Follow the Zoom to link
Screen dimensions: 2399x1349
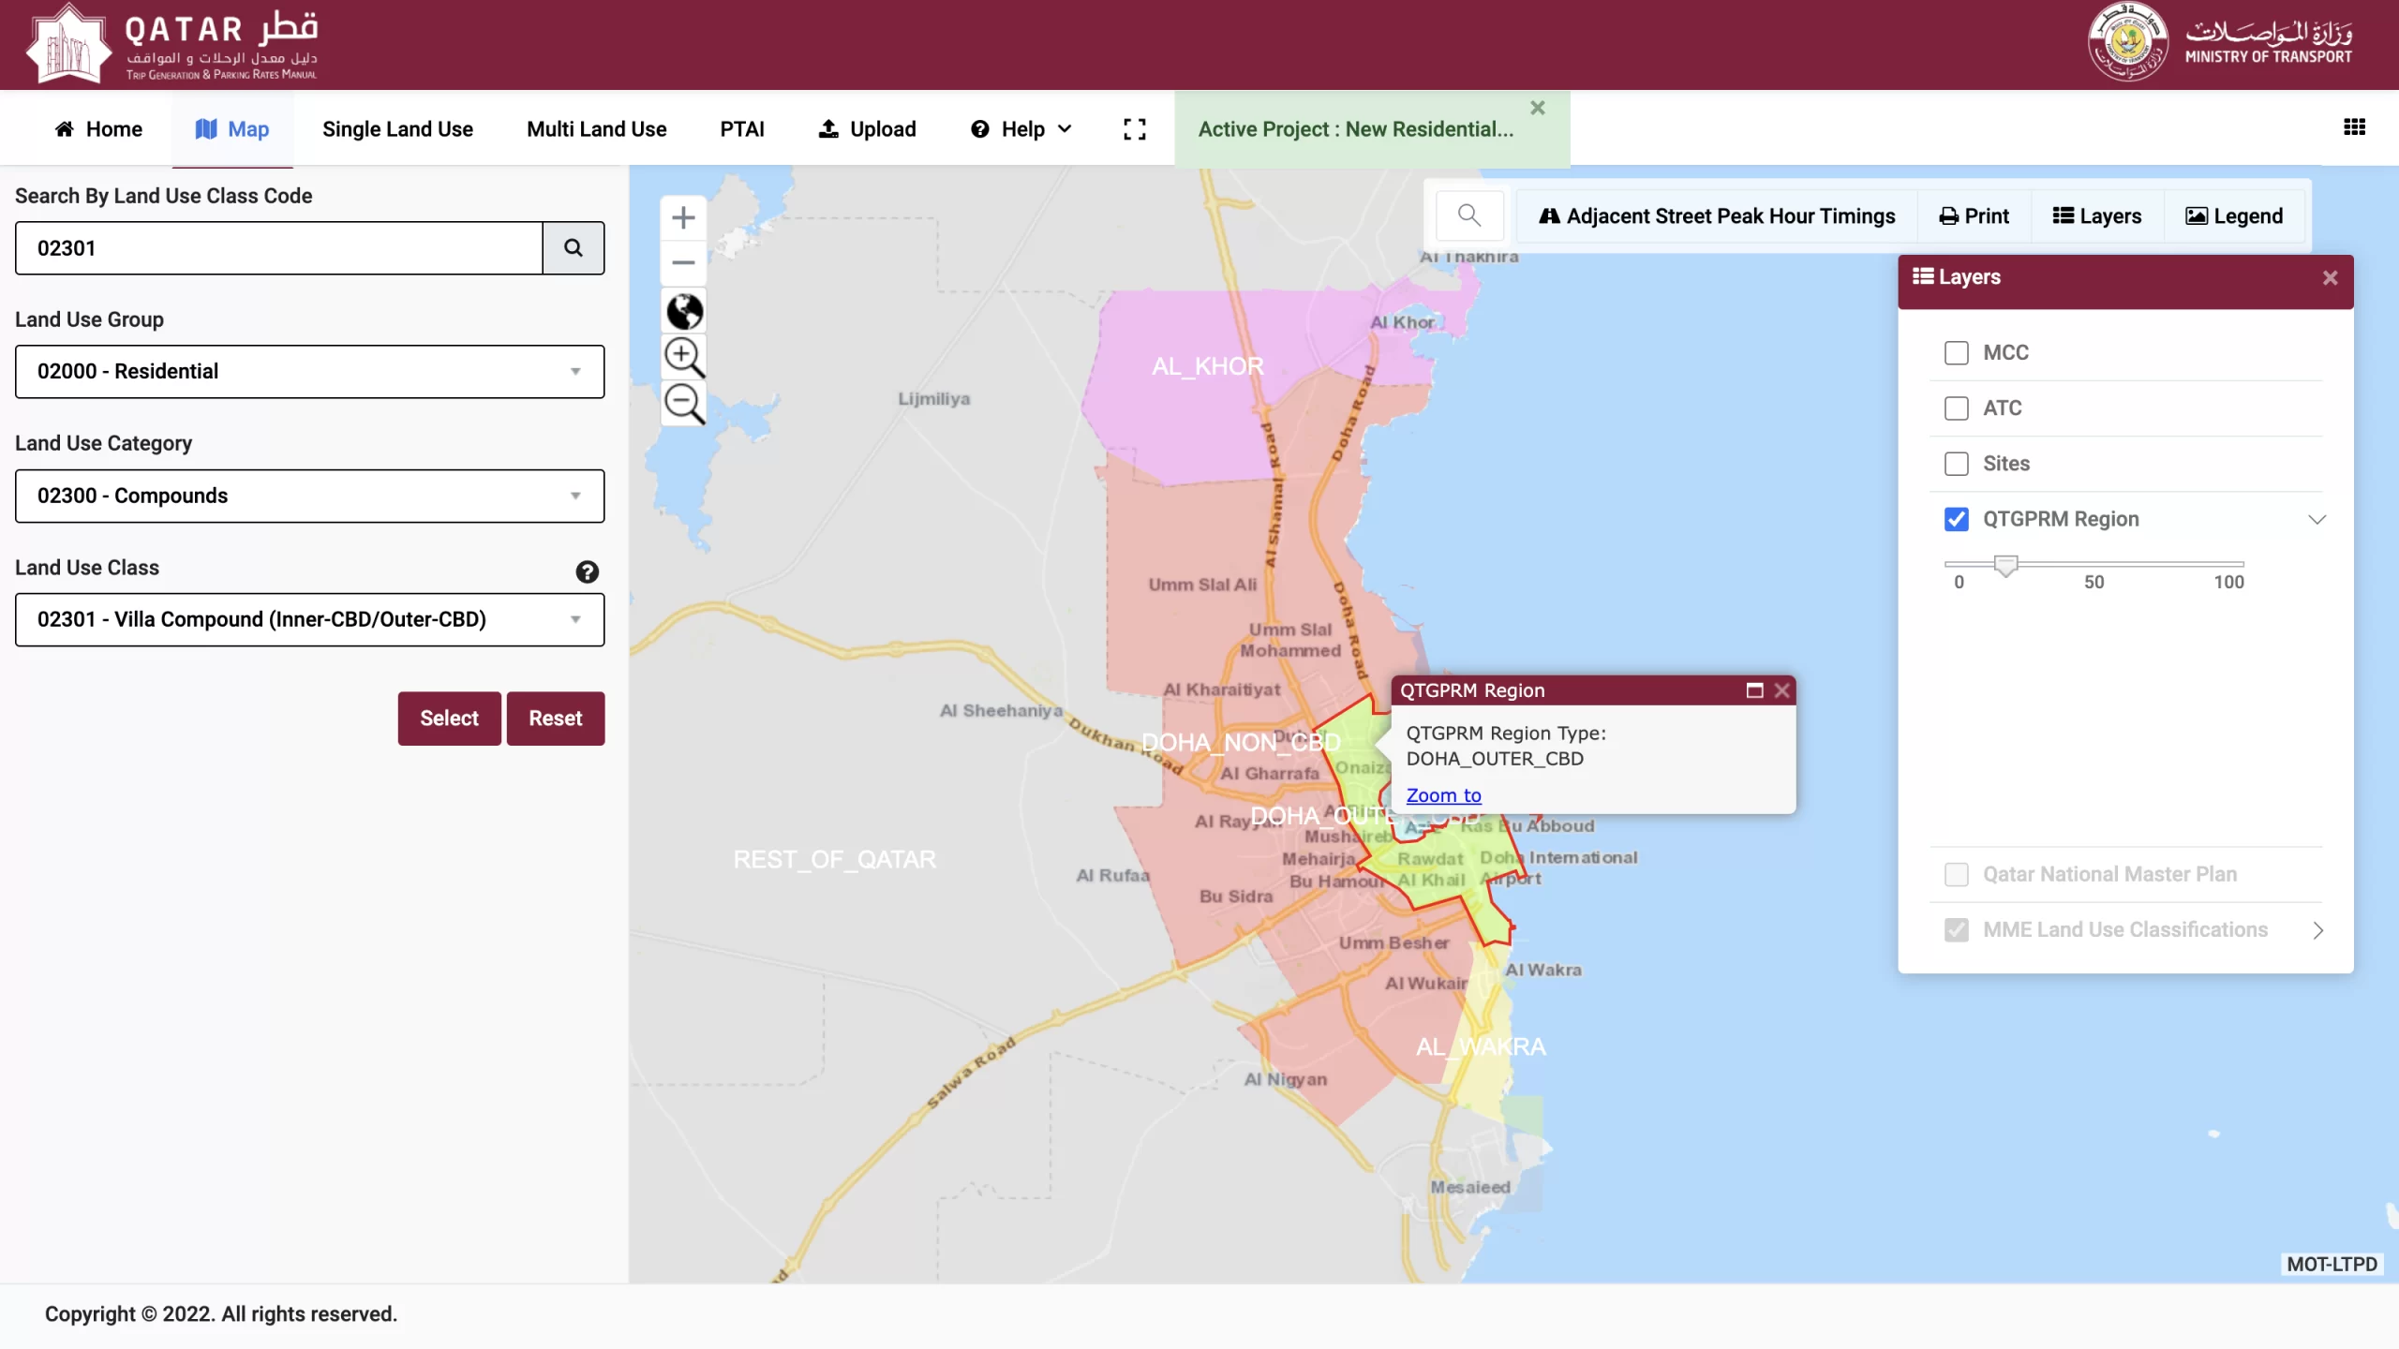click(1443, 795)
